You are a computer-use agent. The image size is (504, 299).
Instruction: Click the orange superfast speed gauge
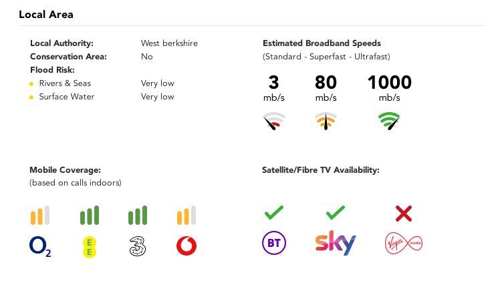(326, 121)
